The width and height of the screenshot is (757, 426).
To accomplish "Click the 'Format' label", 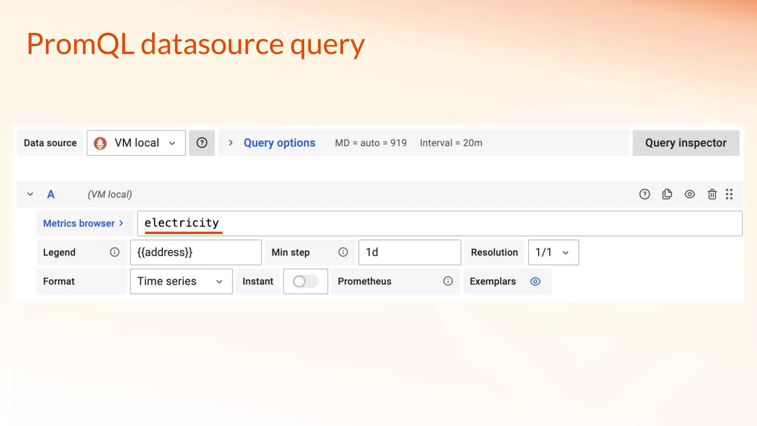I will tap(59, 281).
